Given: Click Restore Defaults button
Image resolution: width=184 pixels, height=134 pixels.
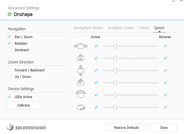Looking at the screenshot, I should click(x=127, y=127).
